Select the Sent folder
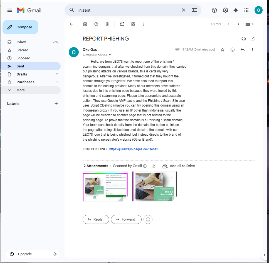The height and width of the screenshot is (263, 269). 31,66
